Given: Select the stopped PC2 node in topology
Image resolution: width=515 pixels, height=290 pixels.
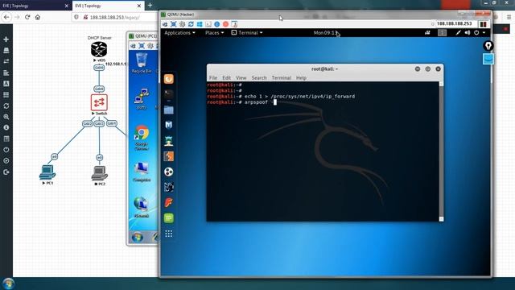Looking at the screenshot, I should point(100,173).
